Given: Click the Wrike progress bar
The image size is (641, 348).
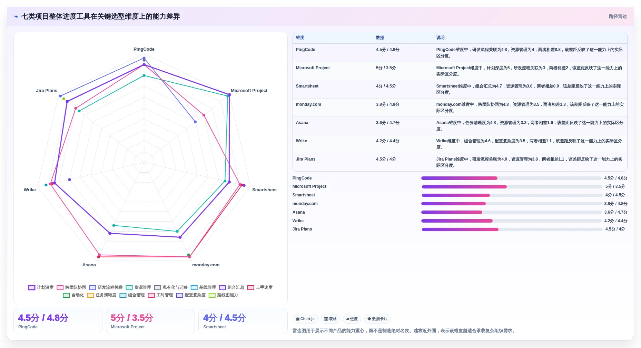Looking at the screenshot, I should (x=511, y=221).
